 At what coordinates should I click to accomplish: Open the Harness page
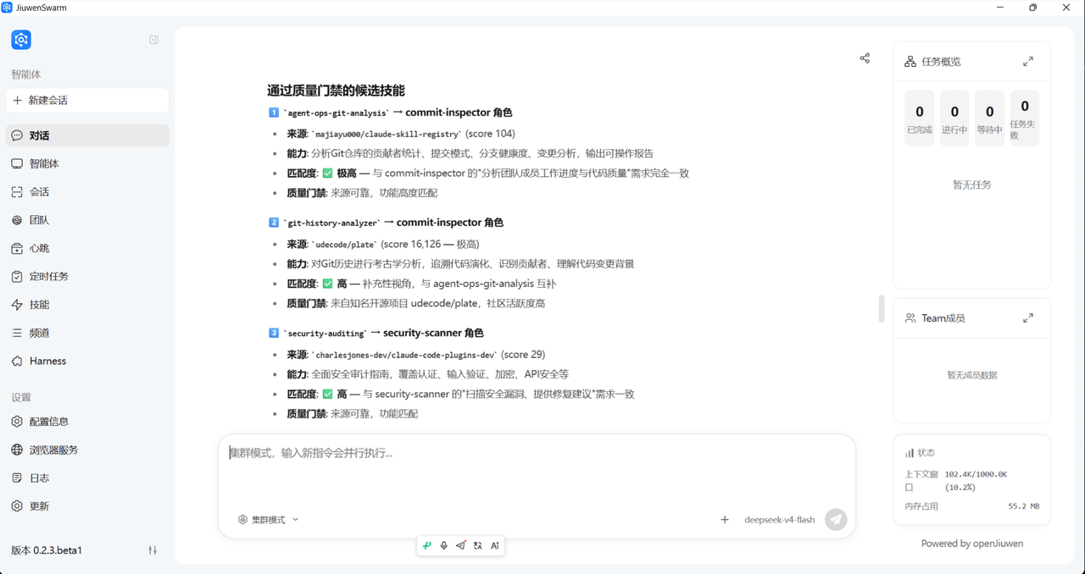pyautogui.click(x=87, y=361)
